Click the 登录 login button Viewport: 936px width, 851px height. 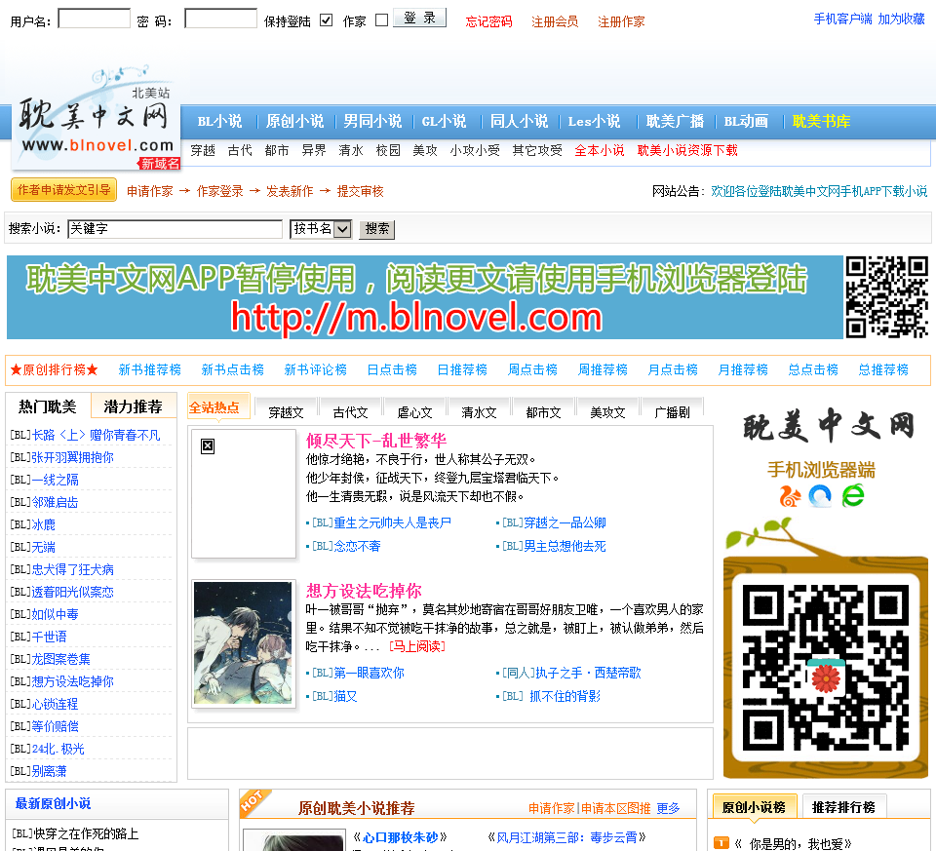[x=419, y=18]
